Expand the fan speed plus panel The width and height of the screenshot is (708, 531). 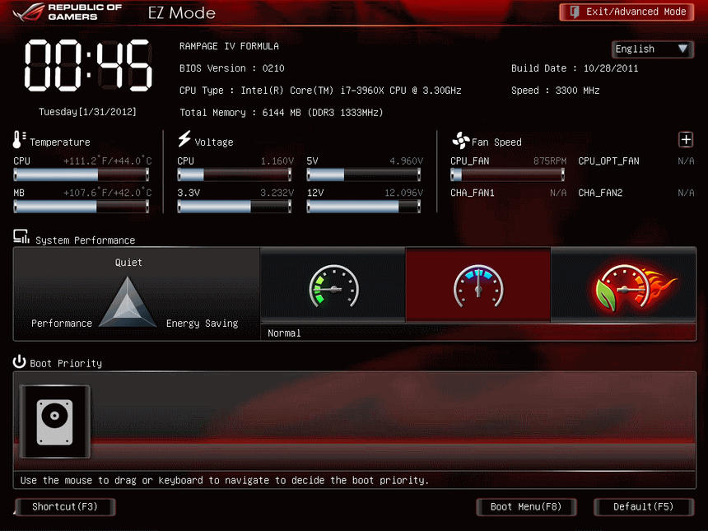tap(686, 139)
